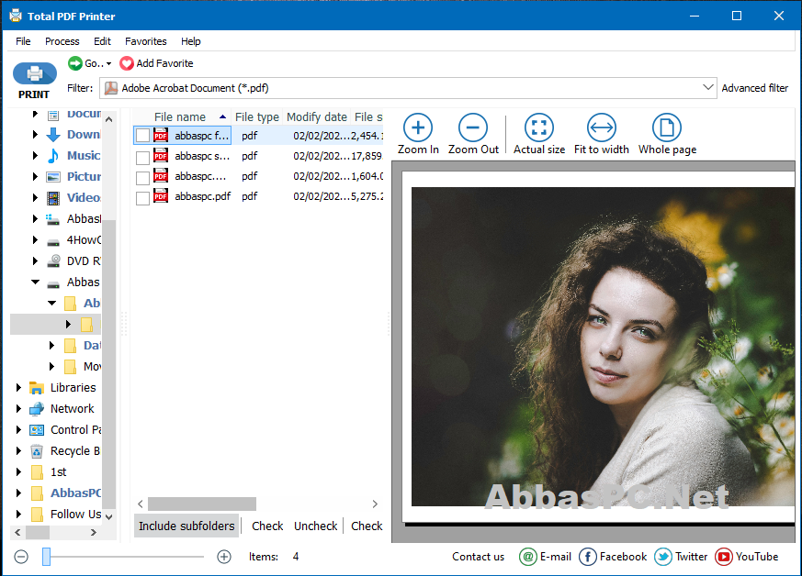This screenshot has height=576, width=802.
Task: Click the Zoom Out icon
Action: (472, 127)
